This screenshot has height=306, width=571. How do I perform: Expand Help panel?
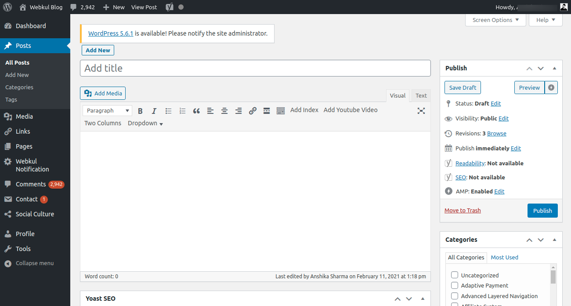546,20
